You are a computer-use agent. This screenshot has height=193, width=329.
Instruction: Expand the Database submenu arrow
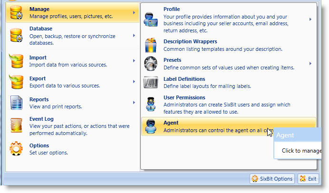pos(135,36)
